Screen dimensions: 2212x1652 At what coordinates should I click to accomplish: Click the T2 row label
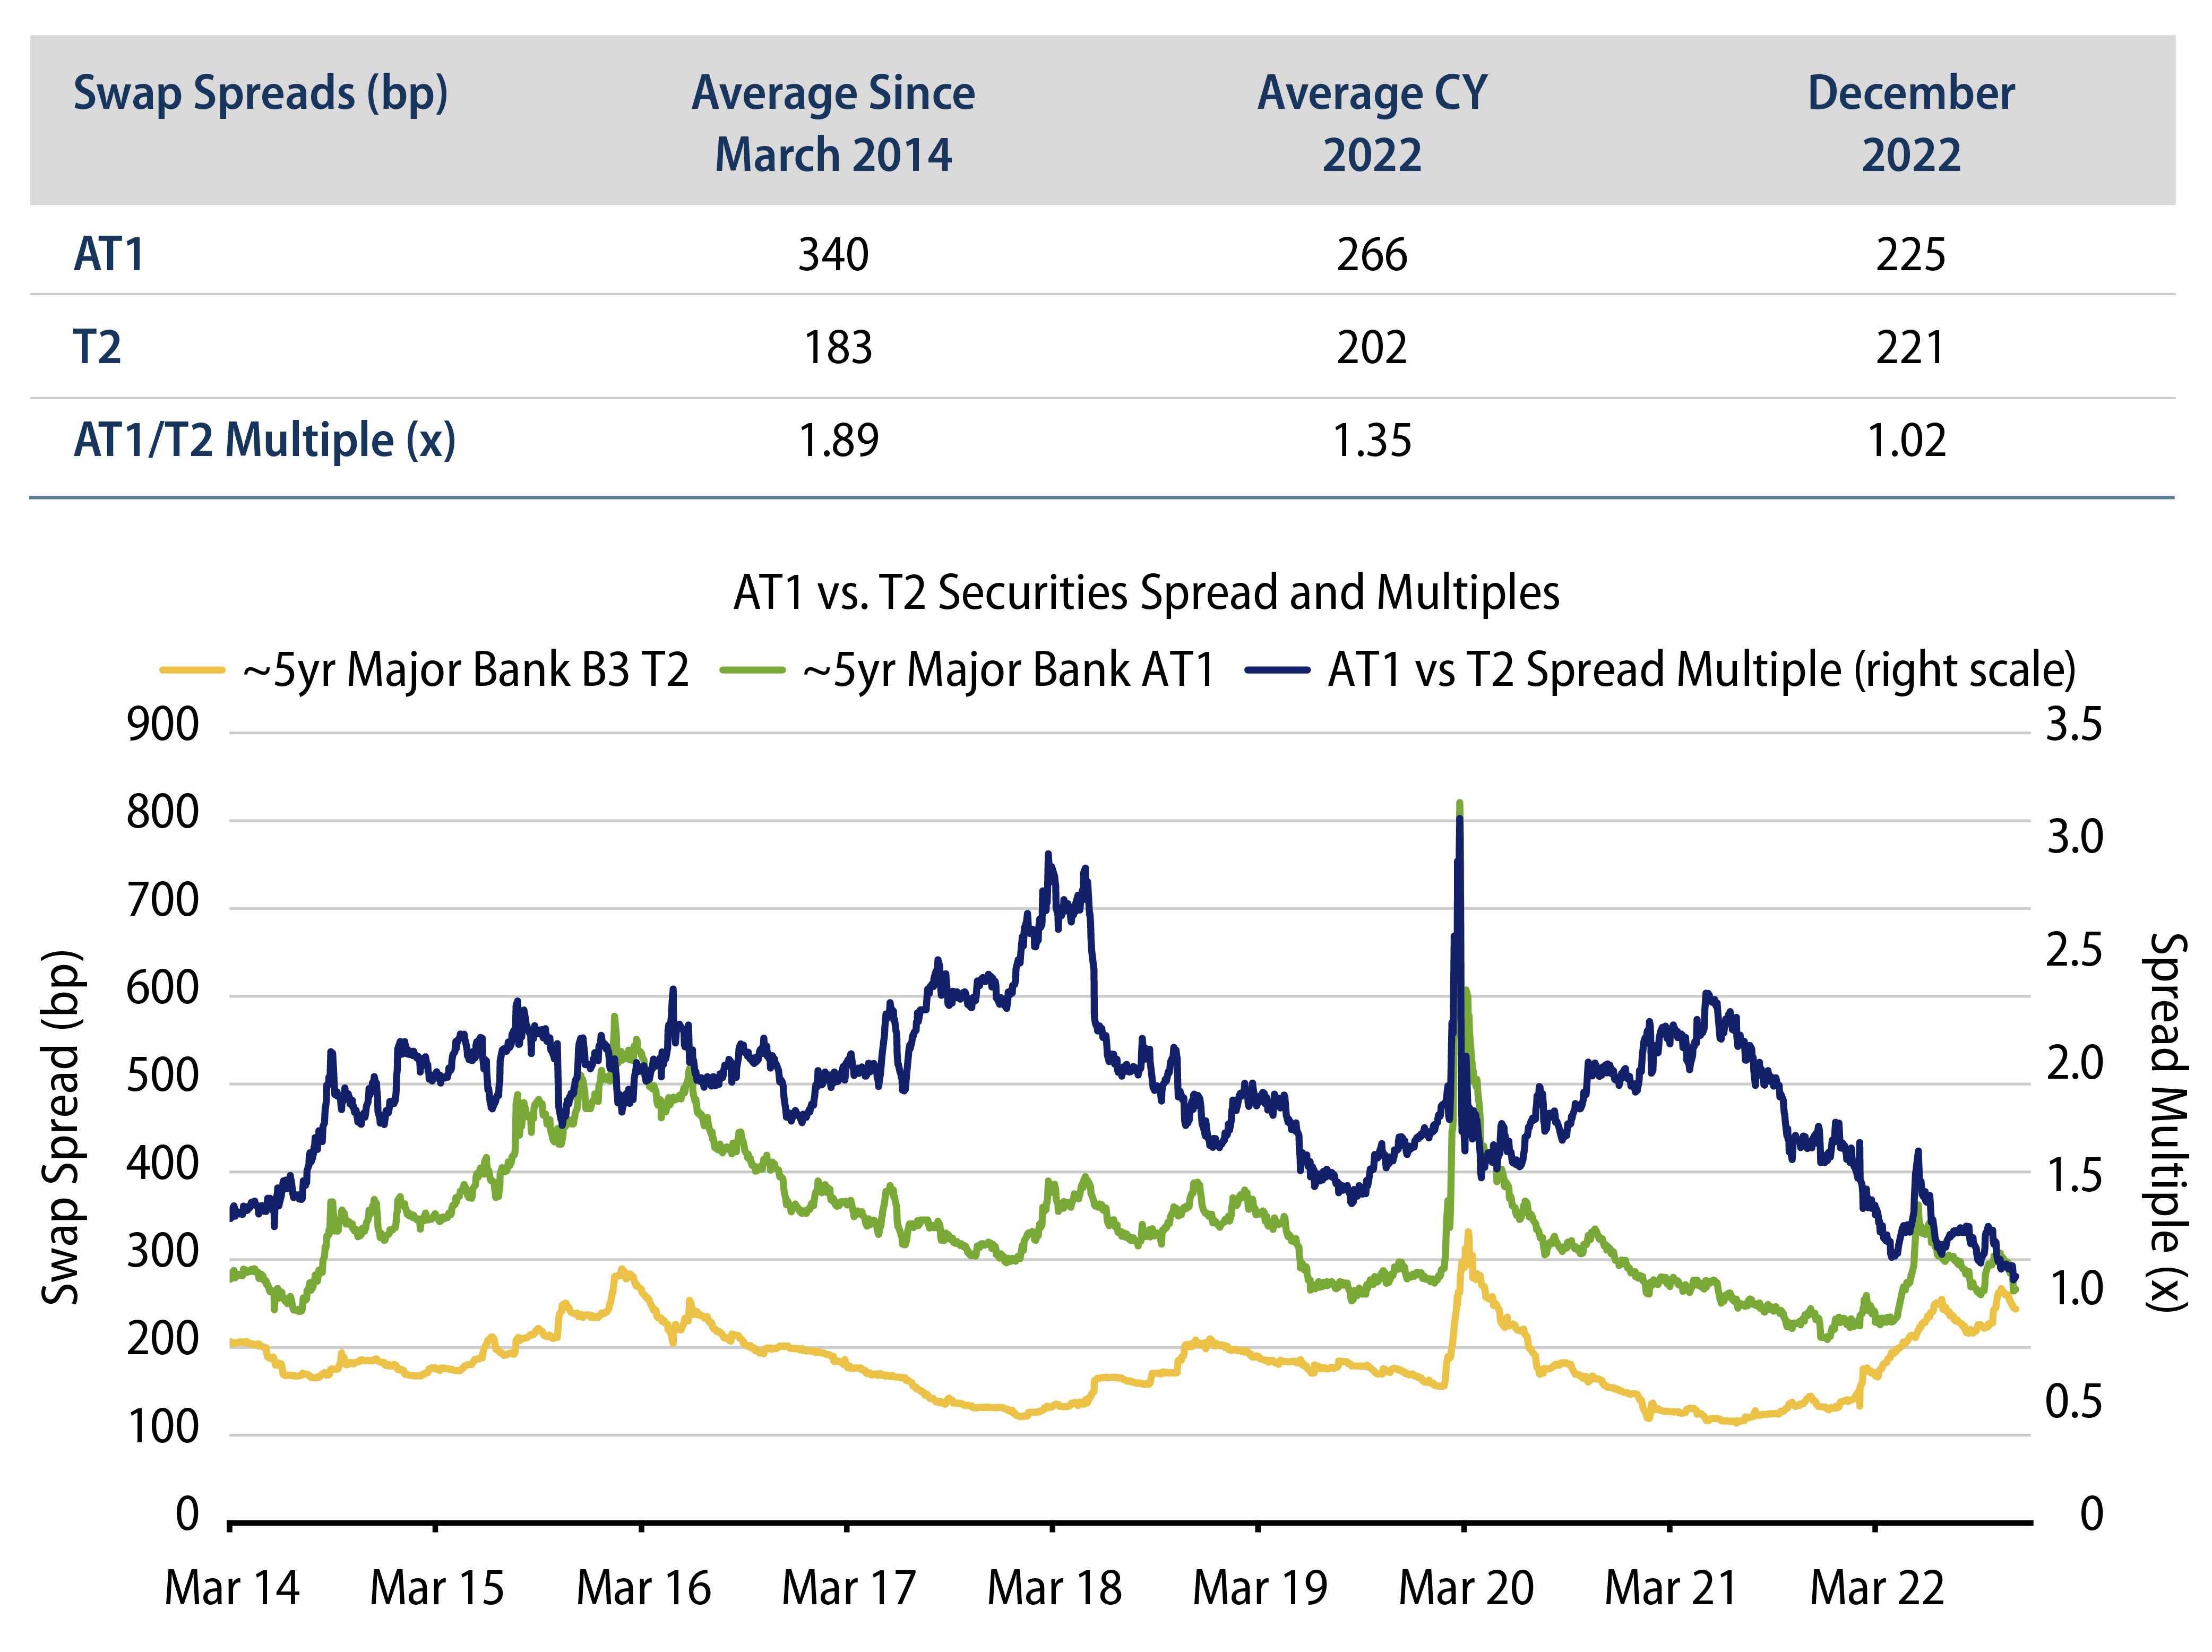(x=97, y=347)
